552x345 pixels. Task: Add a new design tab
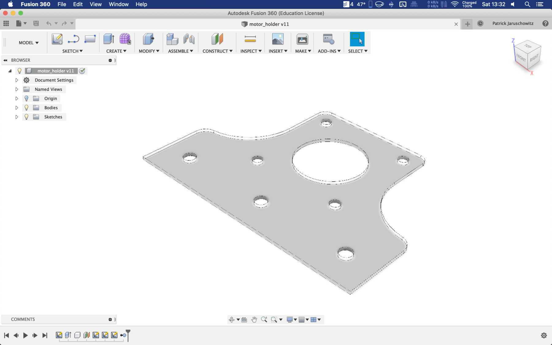coord(467,24)
